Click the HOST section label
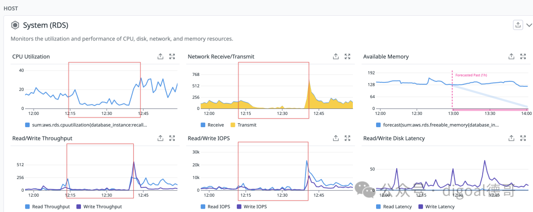 point(11,8)
